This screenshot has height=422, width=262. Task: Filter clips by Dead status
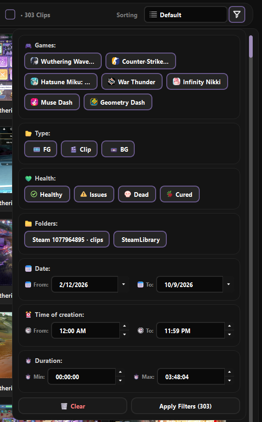(137, 194)
